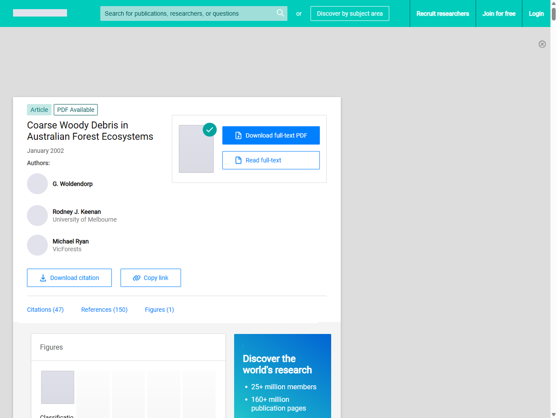
Task: Go to Recruit researchers
Action: pyautogui.click(x=443, y=13)
